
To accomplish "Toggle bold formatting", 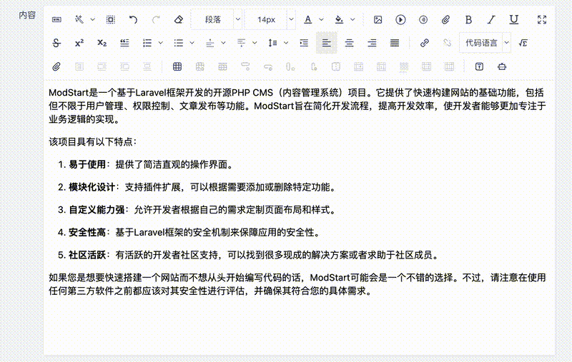I will [x=468, y=19].
